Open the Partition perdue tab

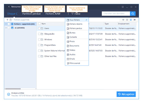[x=32, y=14]
